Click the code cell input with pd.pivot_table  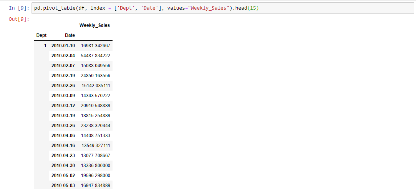223,8
